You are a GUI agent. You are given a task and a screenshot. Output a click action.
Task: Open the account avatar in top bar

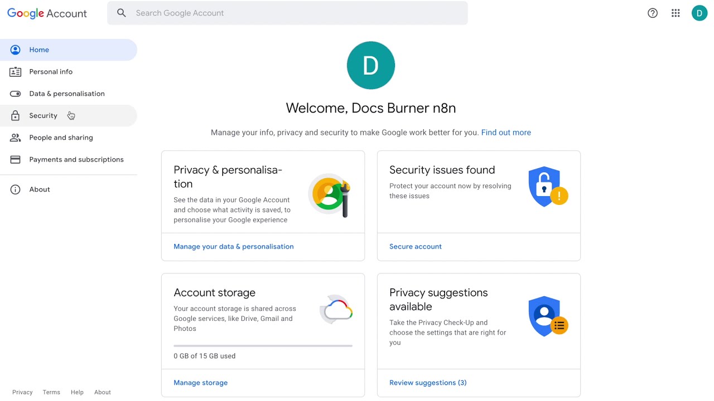click(x=699, y=13)
